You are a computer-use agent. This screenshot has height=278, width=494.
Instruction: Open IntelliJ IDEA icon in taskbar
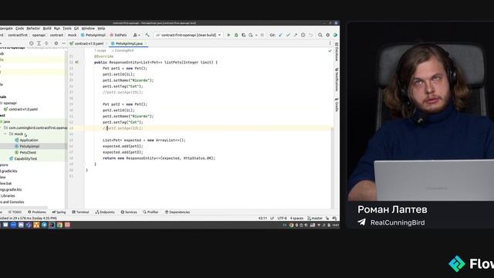52,225
